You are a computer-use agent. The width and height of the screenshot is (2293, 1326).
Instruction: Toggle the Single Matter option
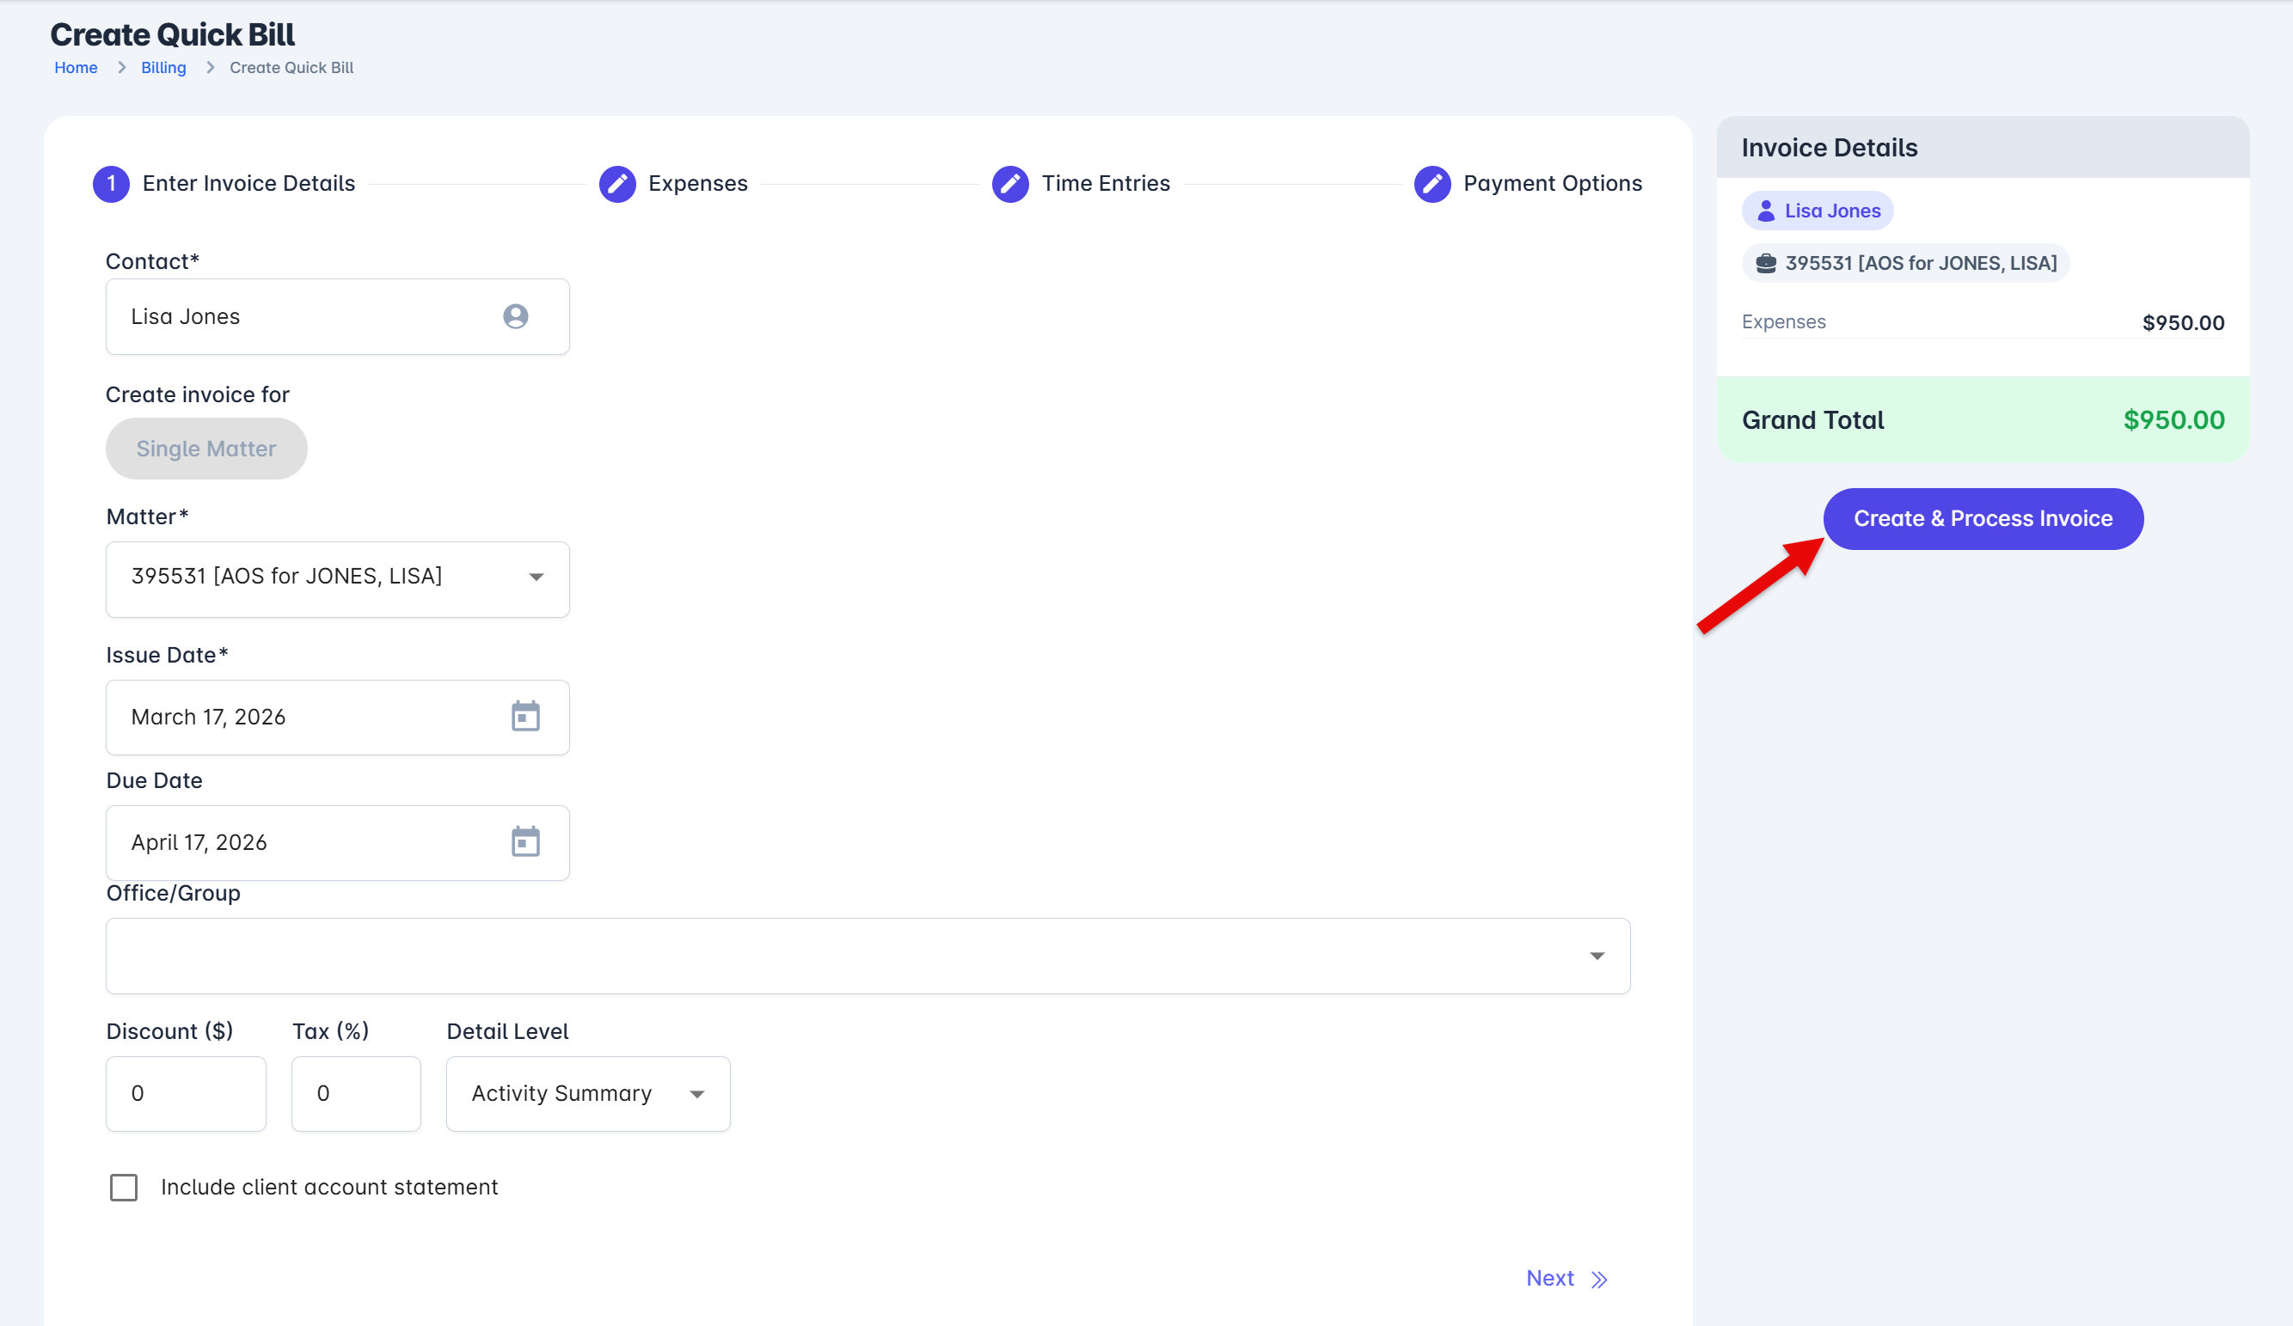206,449
